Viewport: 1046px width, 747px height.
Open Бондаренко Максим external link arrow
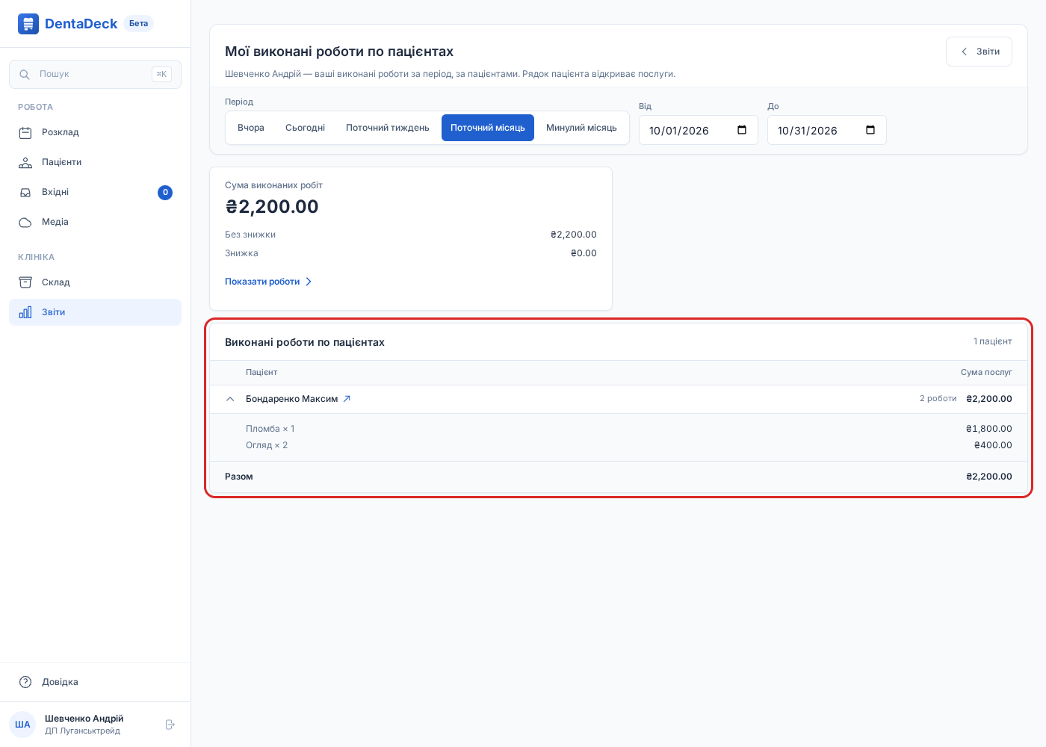point(347,399)
